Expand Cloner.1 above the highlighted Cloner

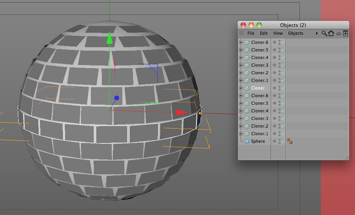241,80
